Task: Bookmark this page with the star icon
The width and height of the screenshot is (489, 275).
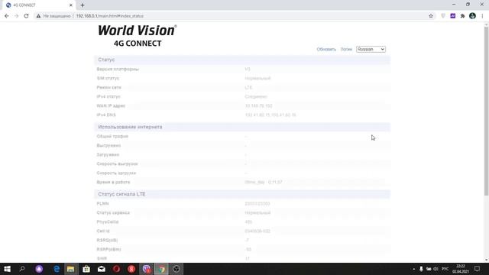Action: pos(431,16)
